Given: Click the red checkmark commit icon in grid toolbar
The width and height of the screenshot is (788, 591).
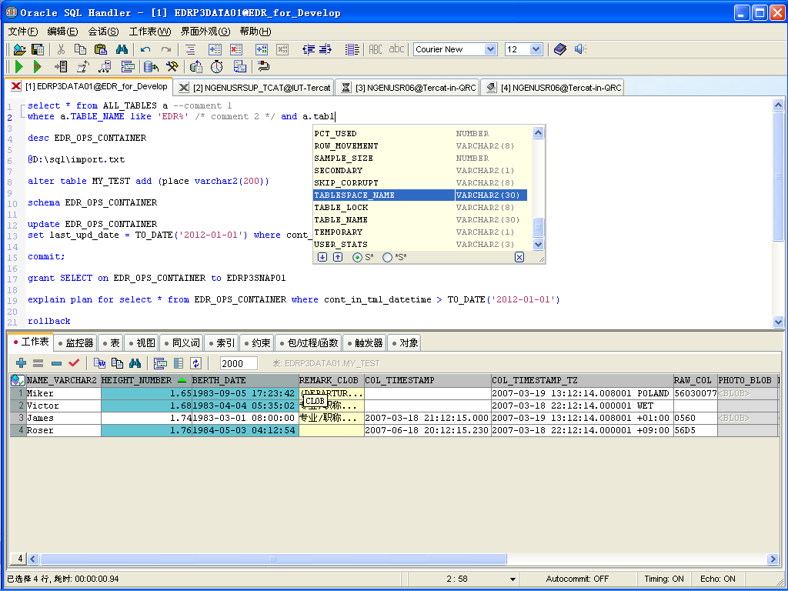Looking at the screenshot, I should tap(74, 363).
